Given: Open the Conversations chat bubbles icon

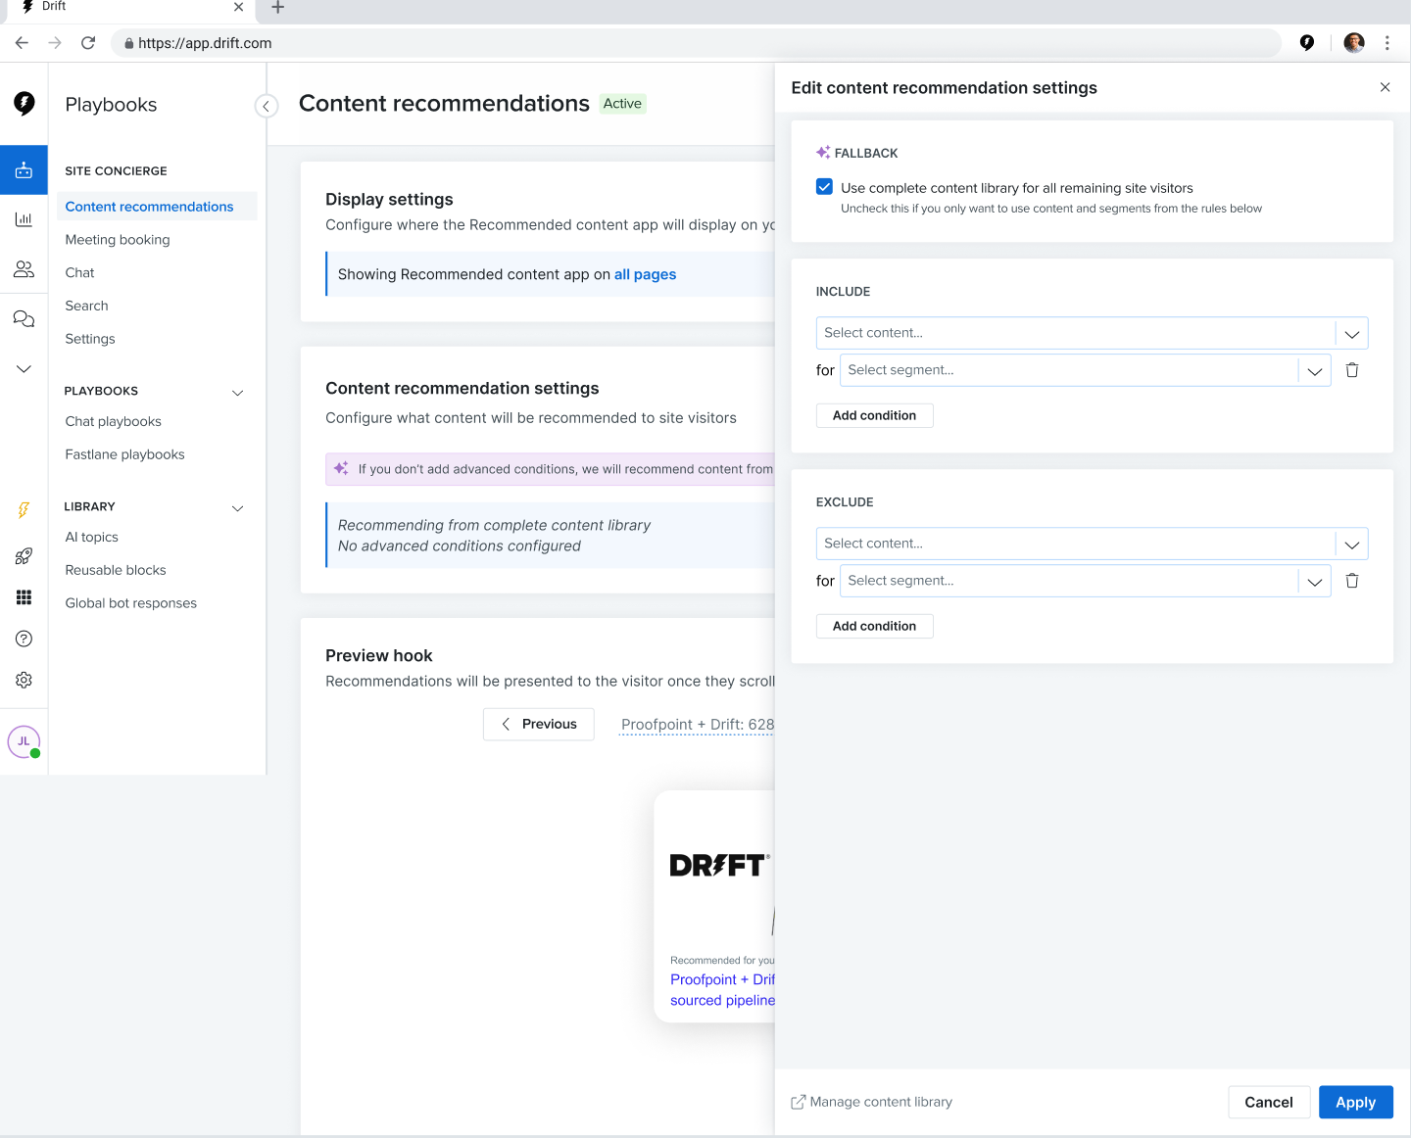Looking at the screenshot, I should coord(24,318).
